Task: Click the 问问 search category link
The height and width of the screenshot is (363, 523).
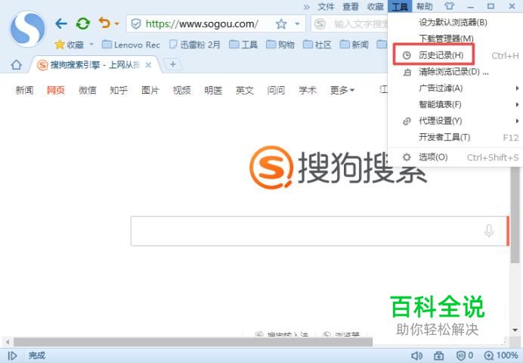Action: pyautogui.click(x=276, y=90)
